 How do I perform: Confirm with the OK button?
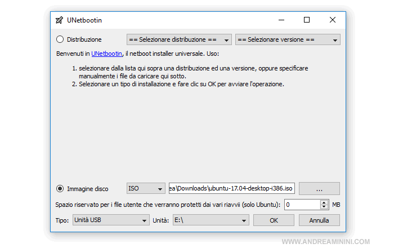coord(274,220)
